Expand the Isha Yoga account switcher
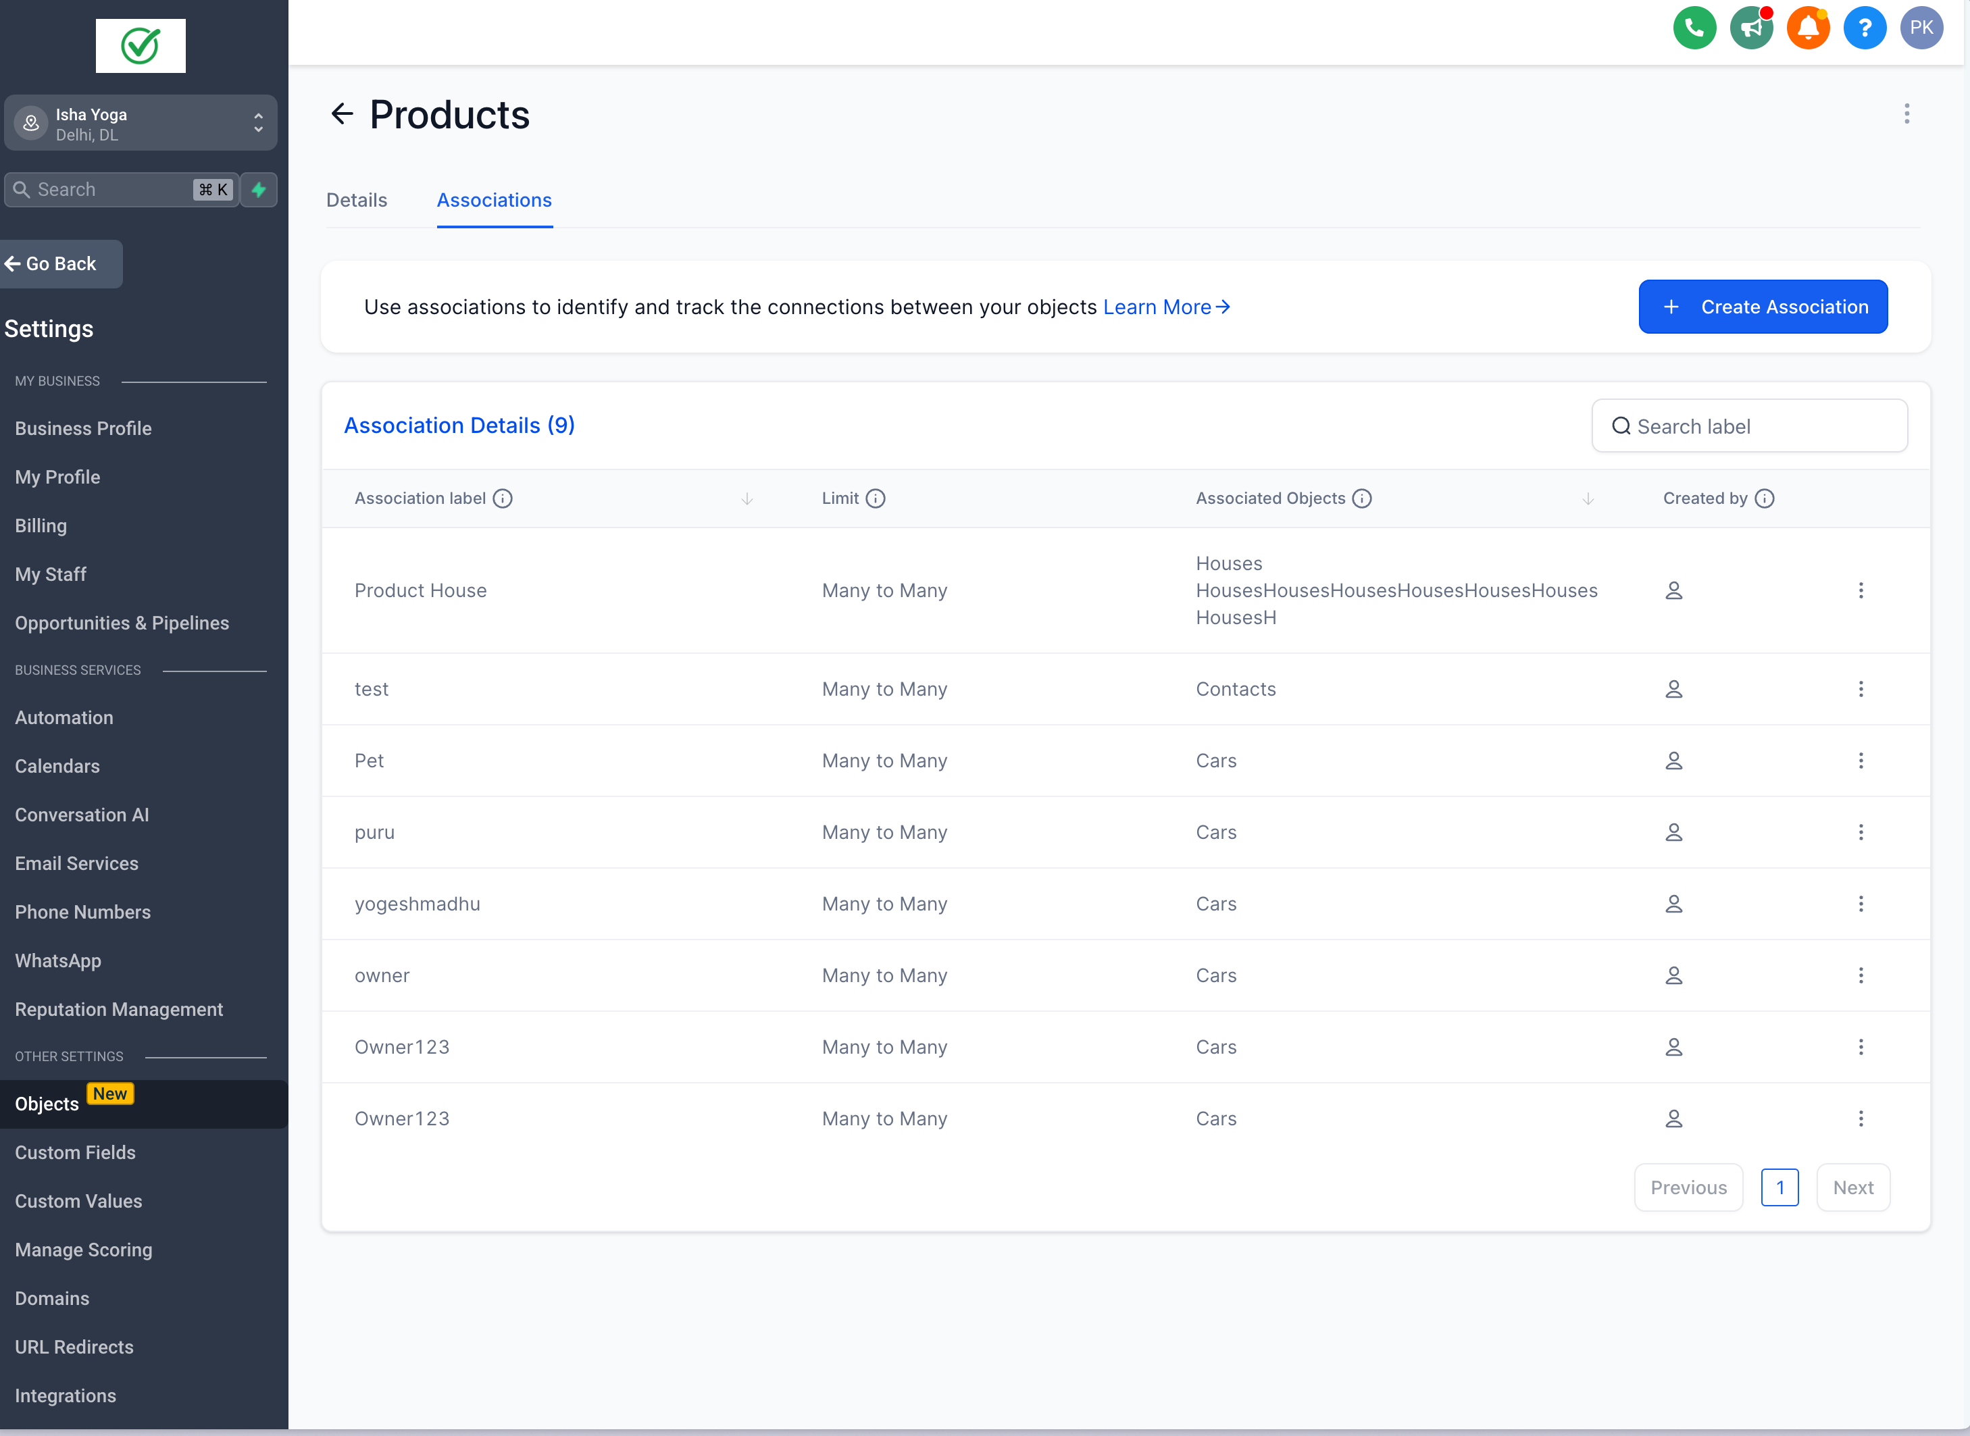Viewport: 1970px width, 1436px height. coord(141,124)
